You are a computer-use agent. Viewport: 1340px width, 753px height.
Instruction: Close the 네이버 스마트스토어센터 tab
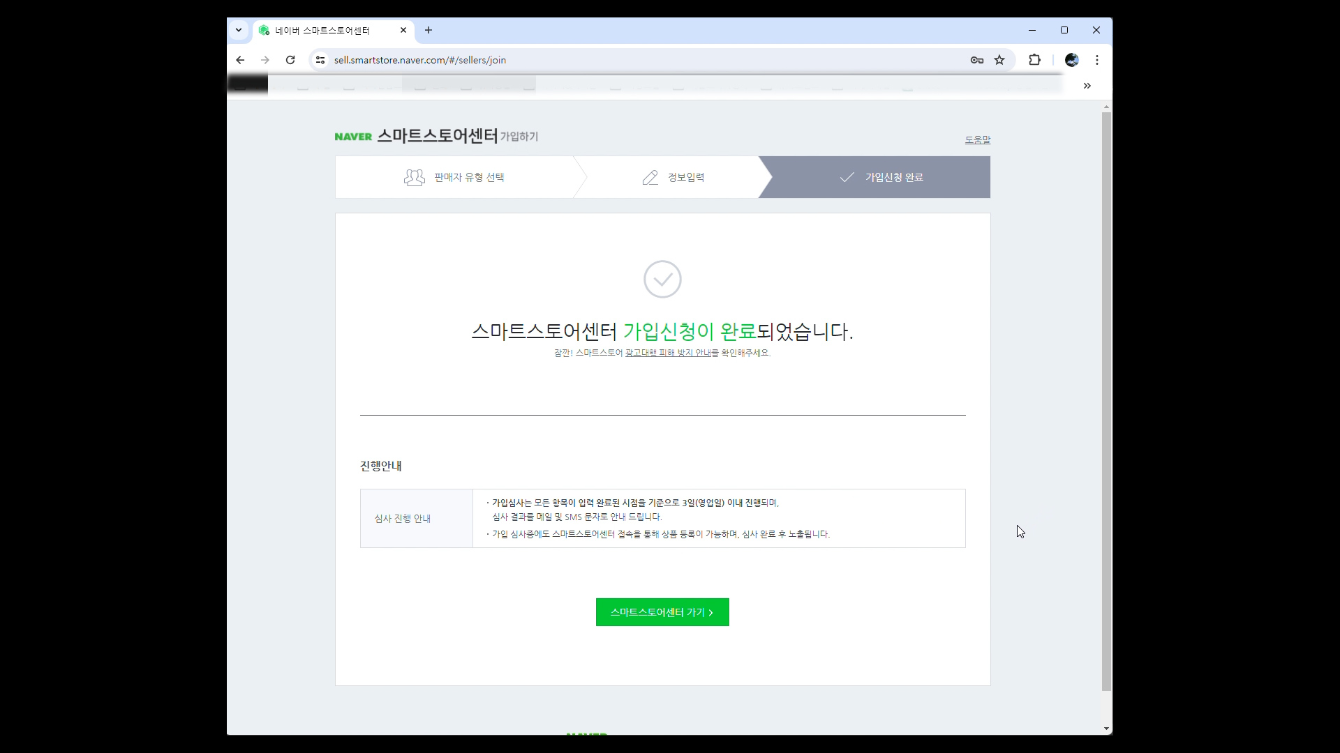pyautogui.click(x=403, y=30)
